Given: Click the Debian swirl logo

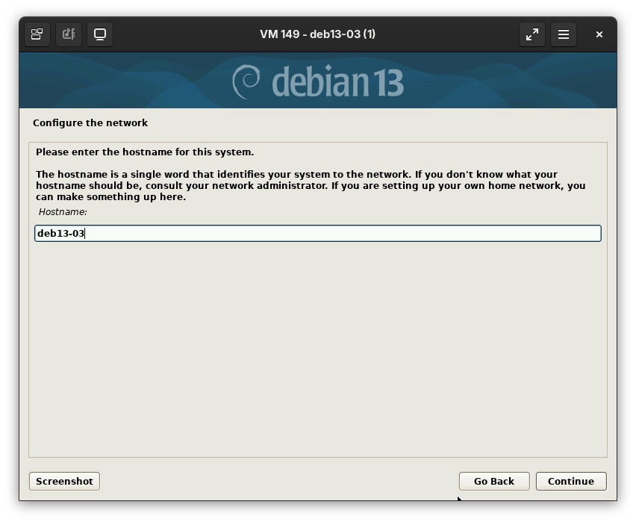Looking at the screenshot, I should 246,81.
